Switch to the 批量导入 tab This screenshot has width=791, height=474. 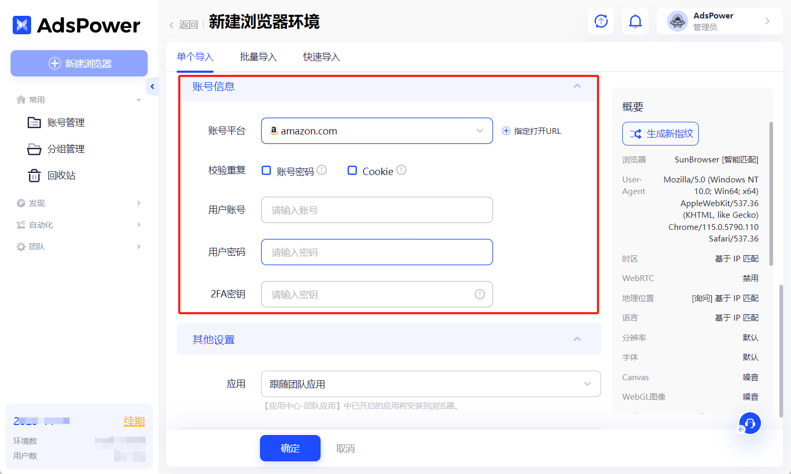tap(258, 56)
